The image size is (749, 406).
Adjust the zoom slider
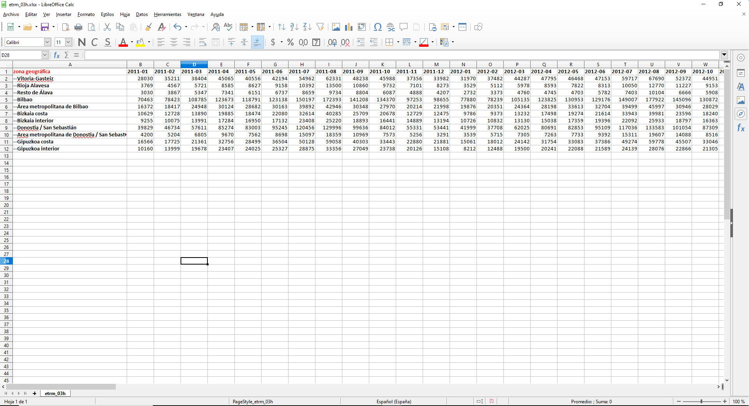coord(702,401)
